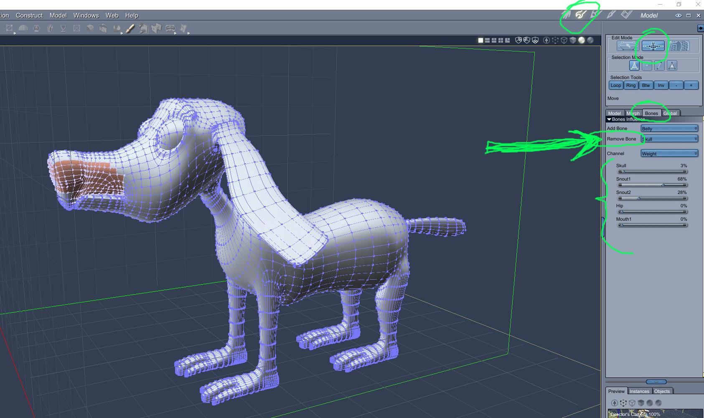
Task: Click the third camera navigation cube icon
Action: tap(535, 40)
